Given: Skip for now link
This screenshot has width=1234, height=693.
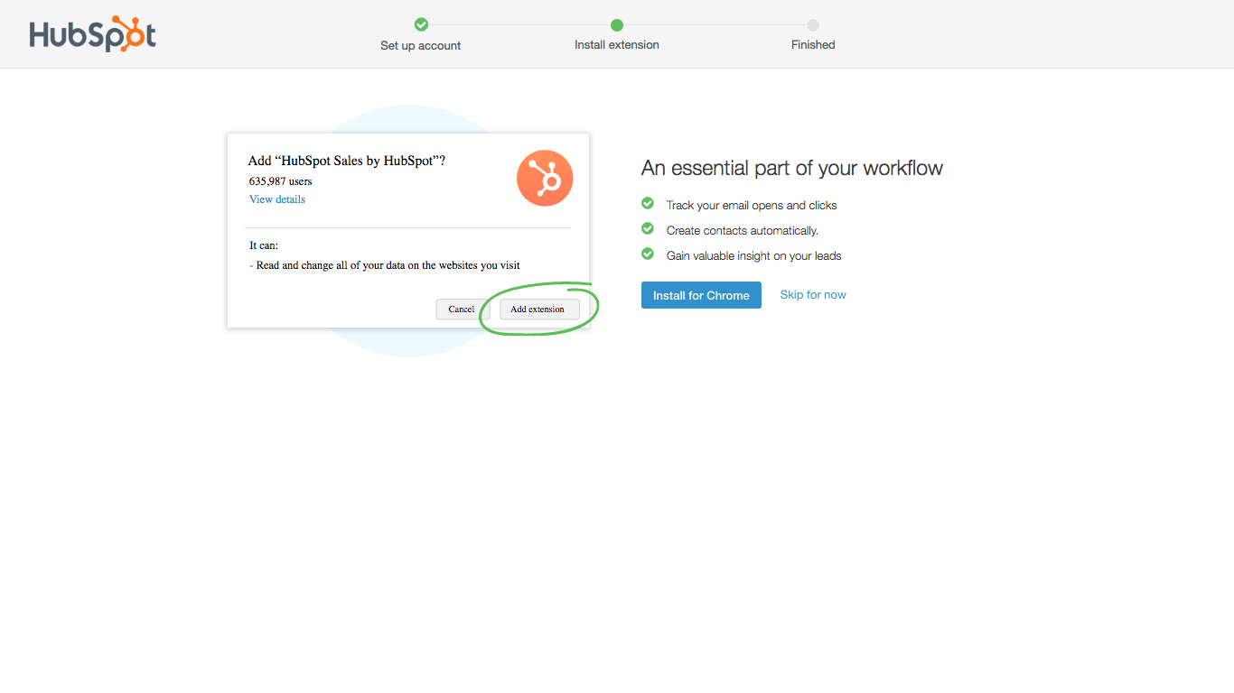Looking at the screenshot, I should coord(813,295).
